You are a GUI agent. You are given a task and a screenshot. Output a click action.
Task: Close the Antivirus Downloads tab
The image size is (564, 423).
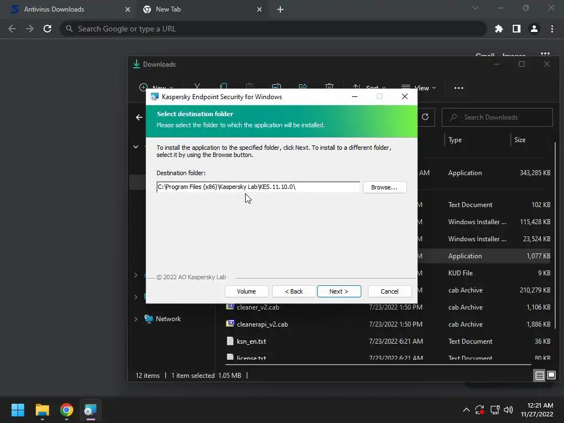128,9
